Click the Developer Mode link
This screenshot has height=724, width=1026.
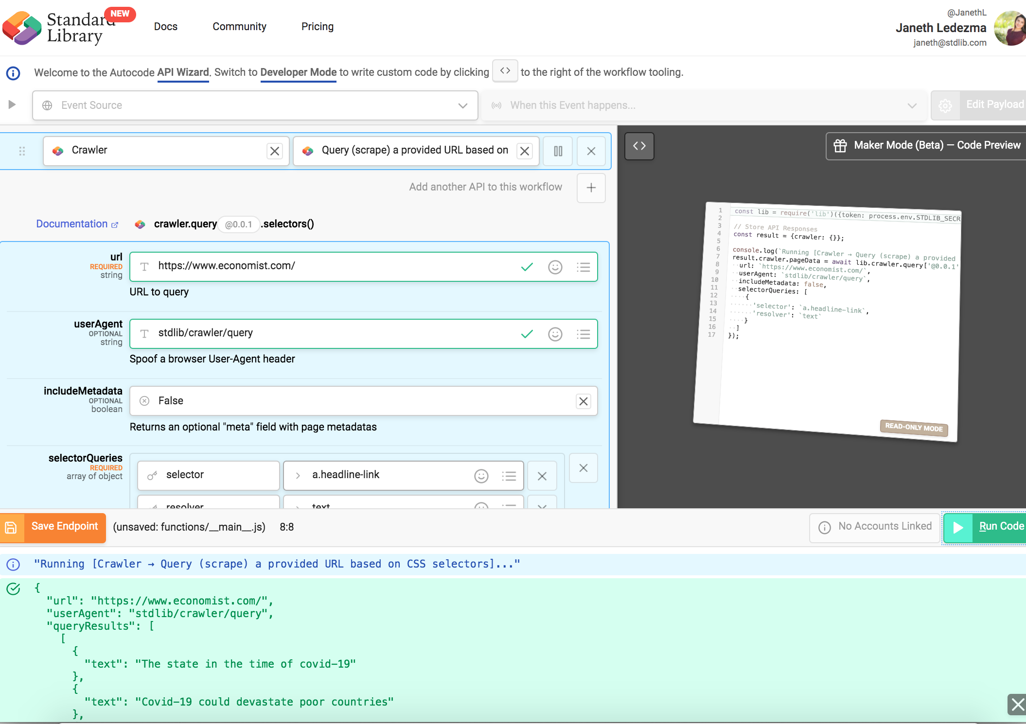(299, 72)
